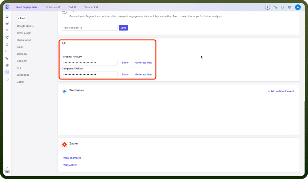Screen dimensions: 308x179
Task: Open the home icon in left sidebar
Action: (7, 16)
